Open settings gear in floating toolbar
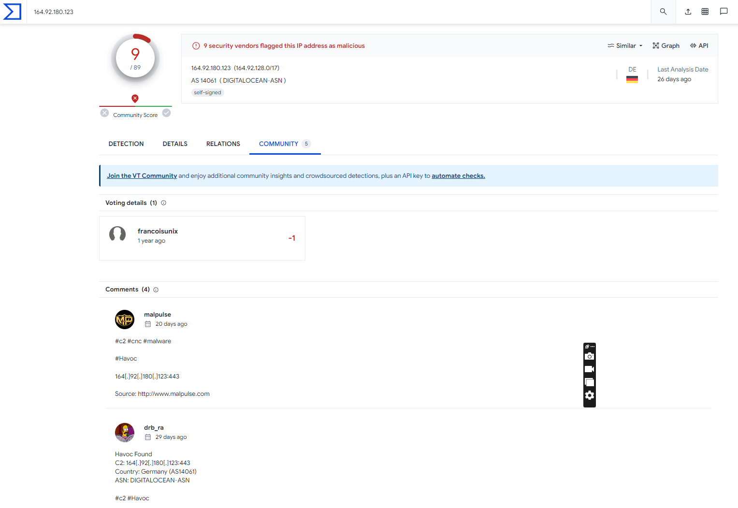The image size is (738, 508). point(589,395)
